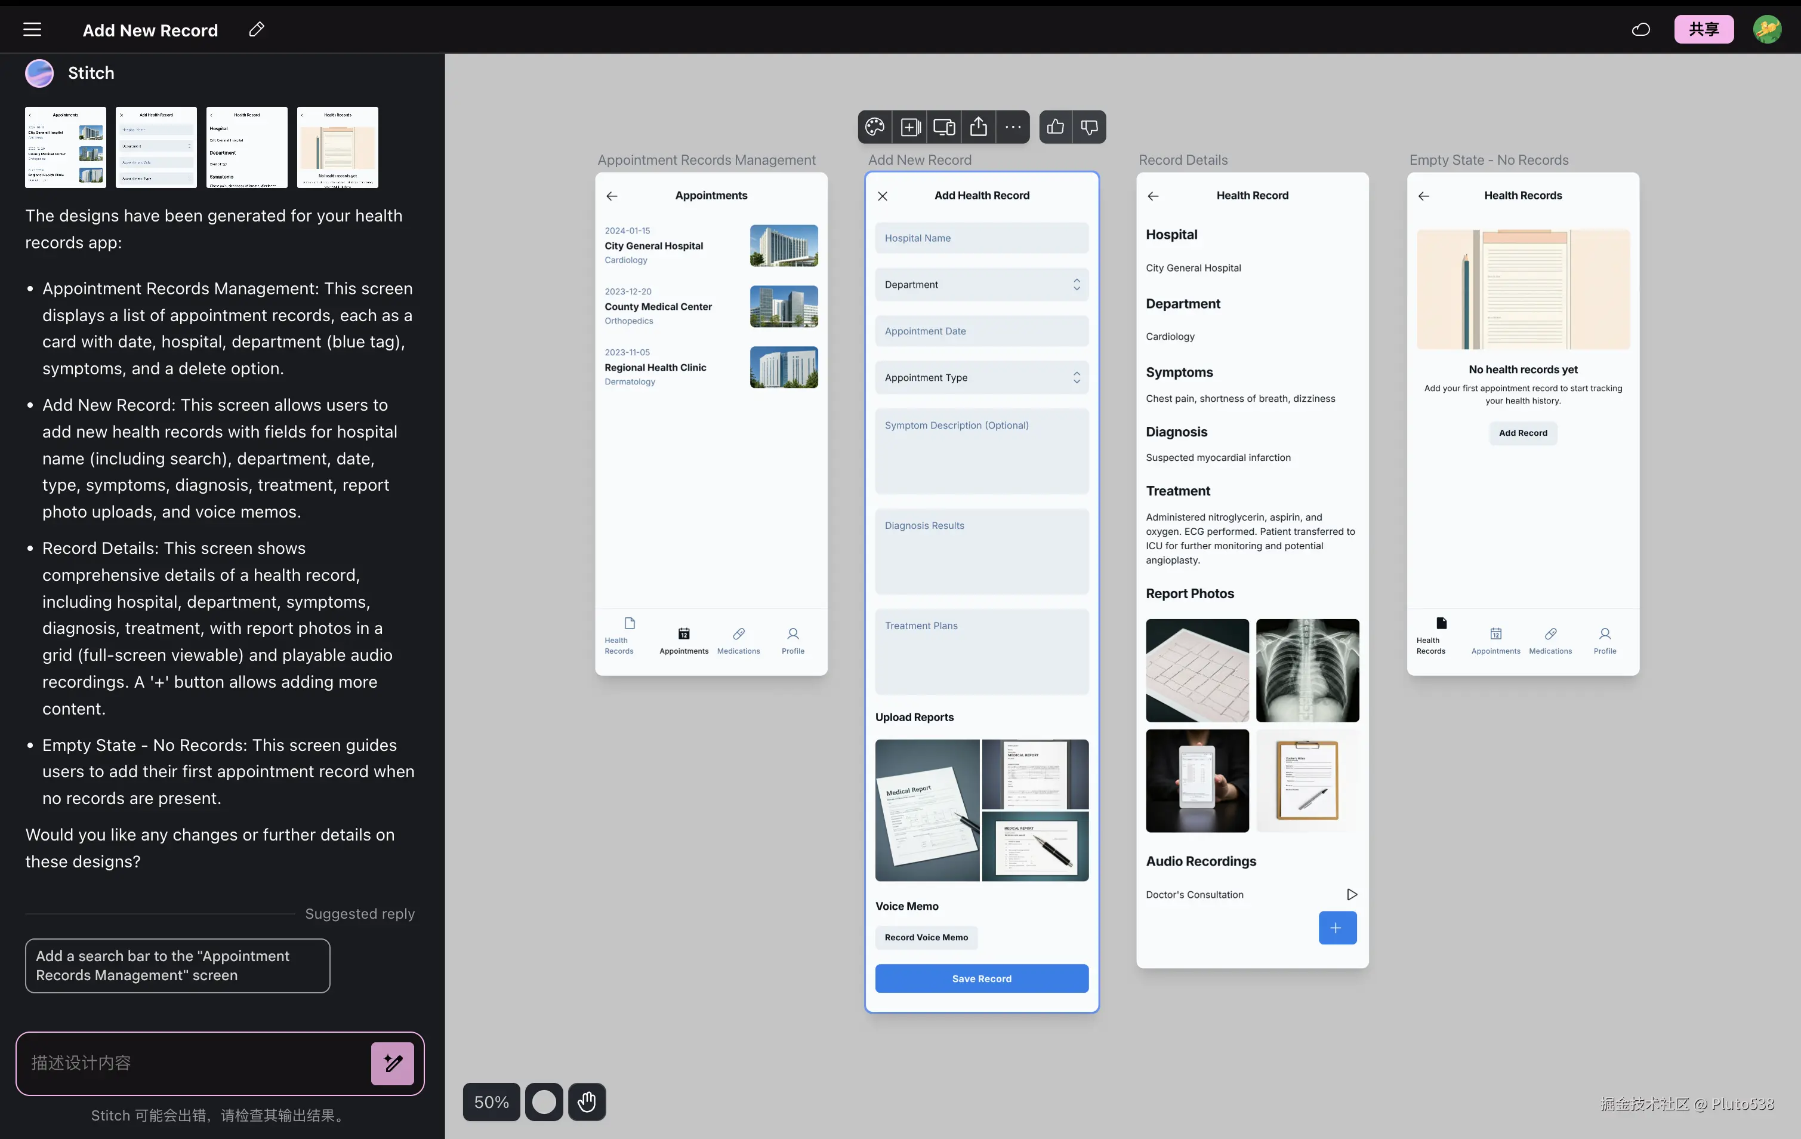Click the palette theme icon in toolbar
The height and width of the screenshot is (1139, 1801).
[875, 127]
